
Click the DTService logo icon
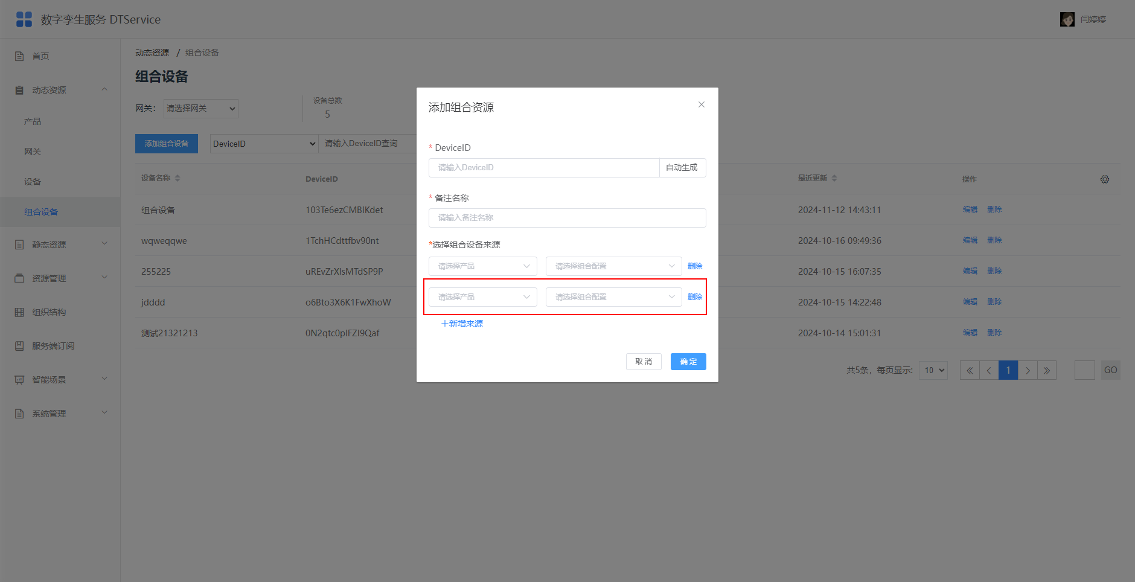click(x=24, y=19)
